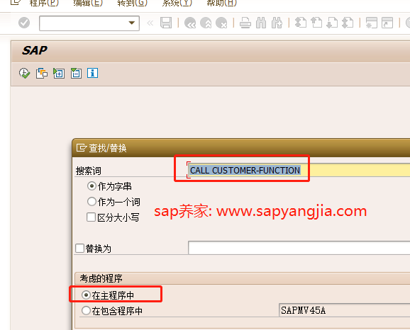The width and height of the screenshot is (410, 330).
Task: Select the 作为字串 radio button
Action: point(92,186)
